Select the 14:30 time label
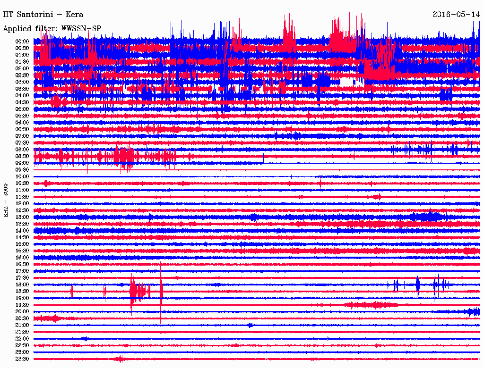The height and width of the screenshot is (368, 484). [22, 237]
